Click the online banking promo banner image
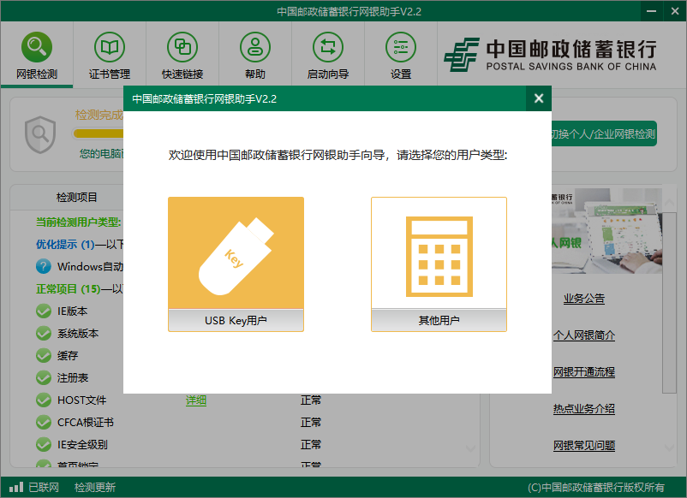The image size is (687, 498). pyautogui.click(x=606, y=231)
